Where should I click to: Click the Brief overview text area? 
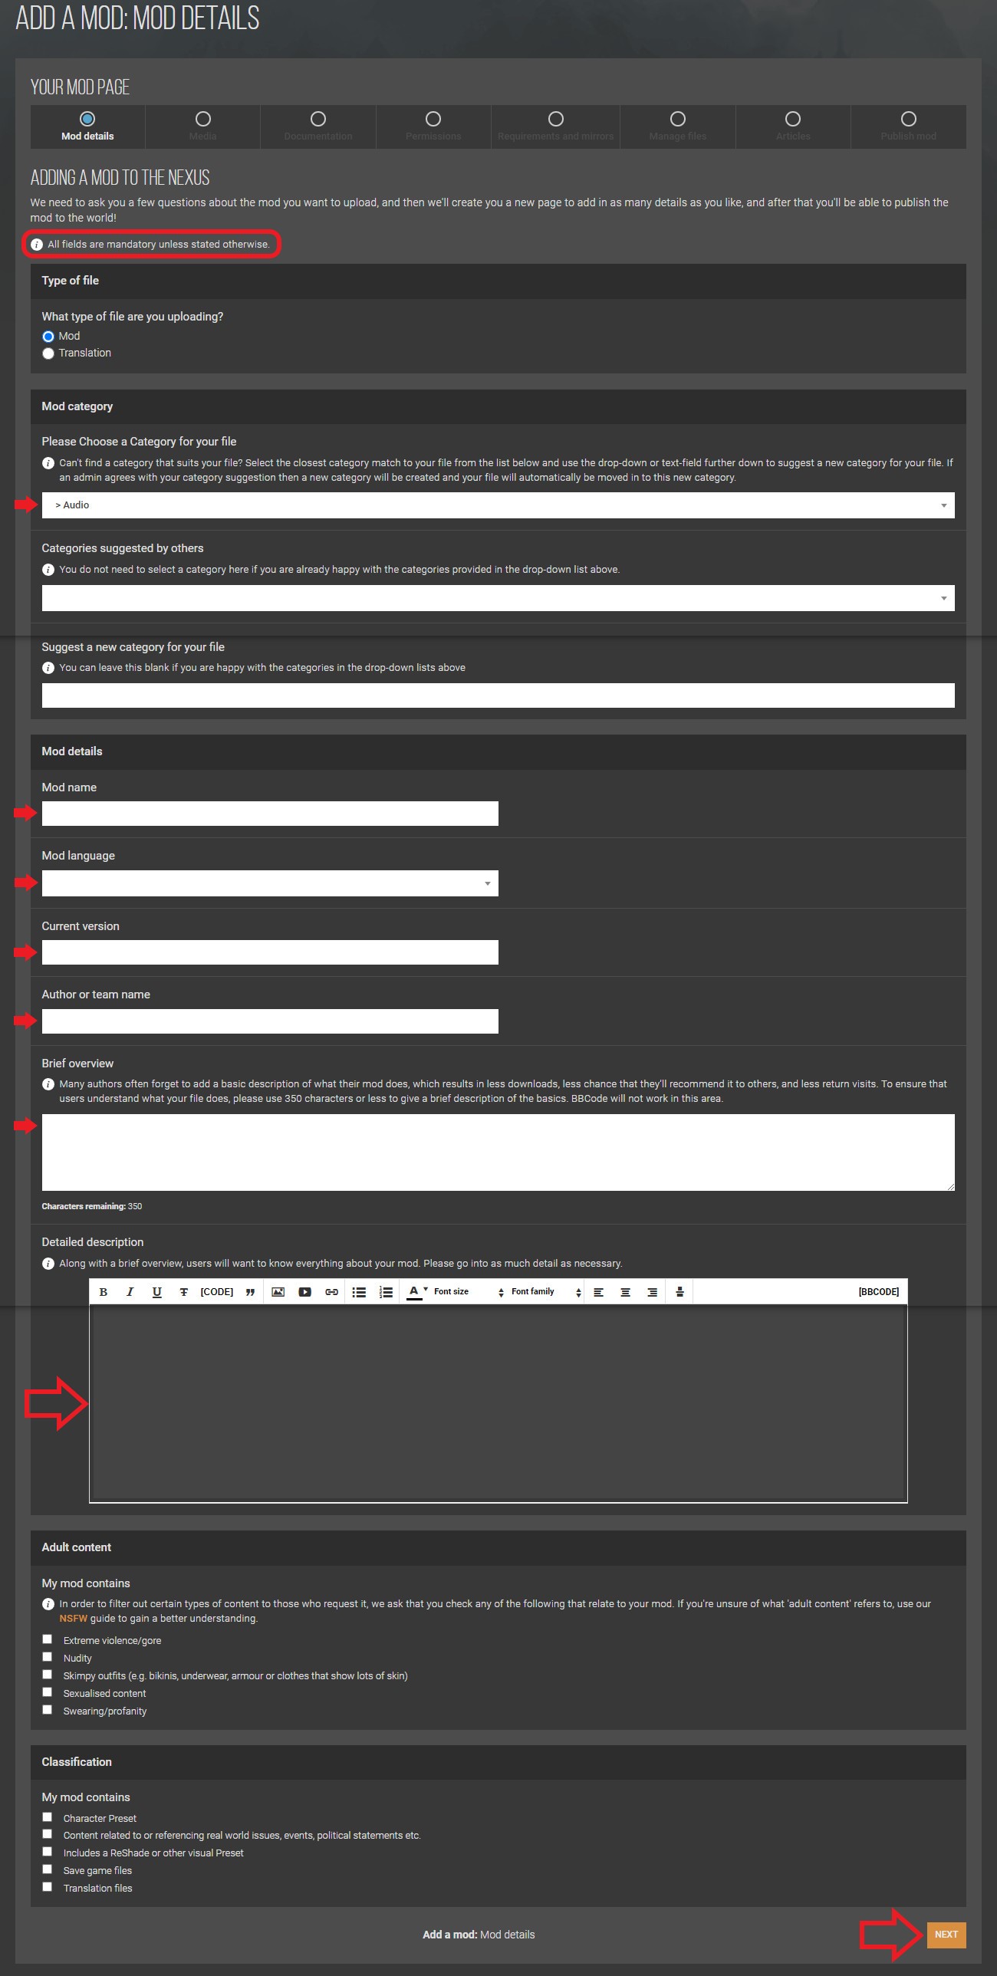pyautogui.click(x=498, y=1153)
